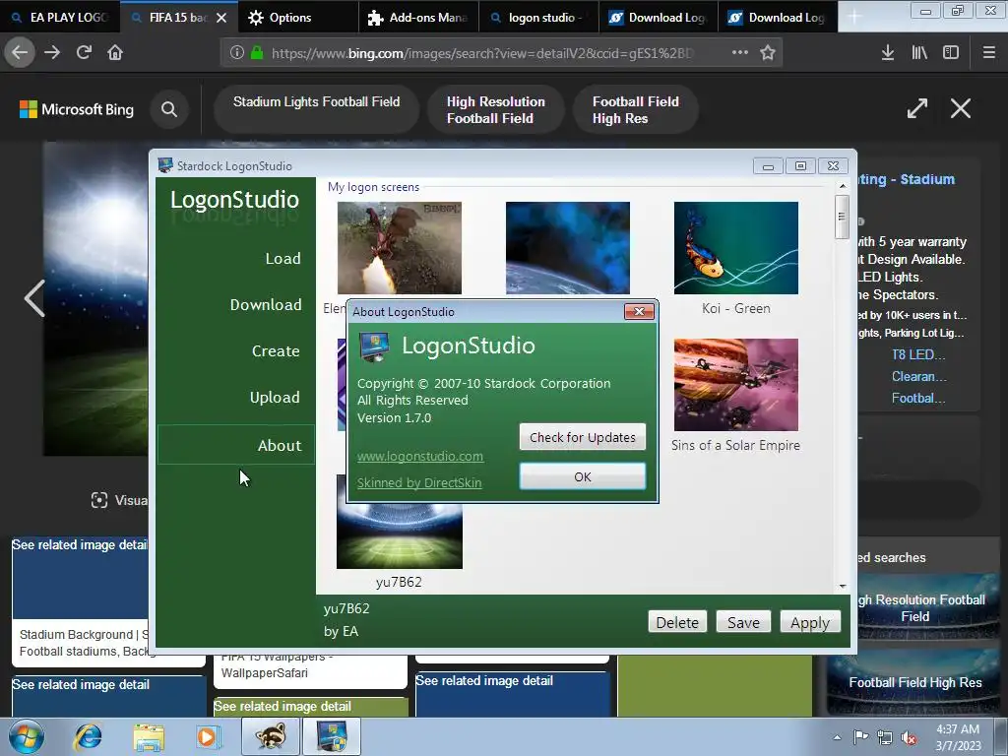Open Football Field High Res related search
Image resolution: width=1008 pixels, height=756 pixels.
[914, 682]
